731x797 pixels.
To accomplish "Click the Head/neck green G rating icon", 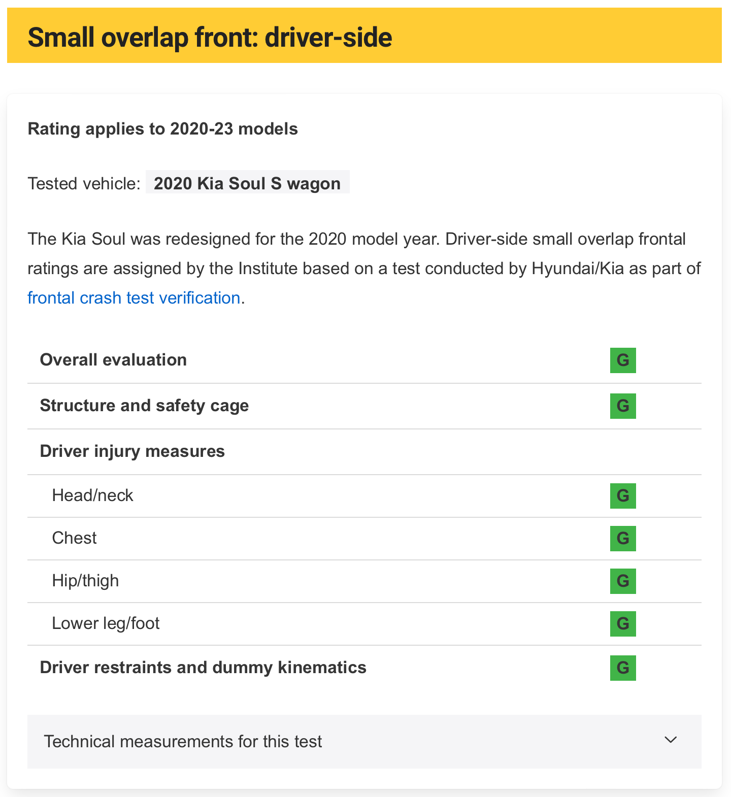I will (623, 495).
